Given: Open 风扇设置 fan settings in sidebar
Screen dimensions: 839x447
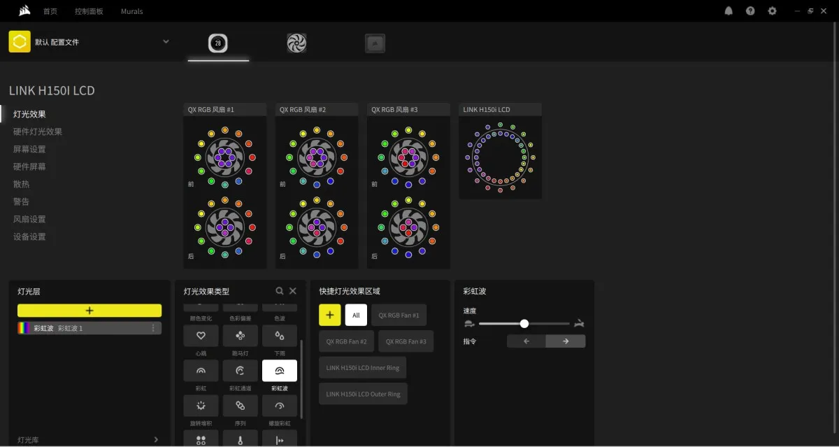Looking at the screenshot, I should click(29, 219).
